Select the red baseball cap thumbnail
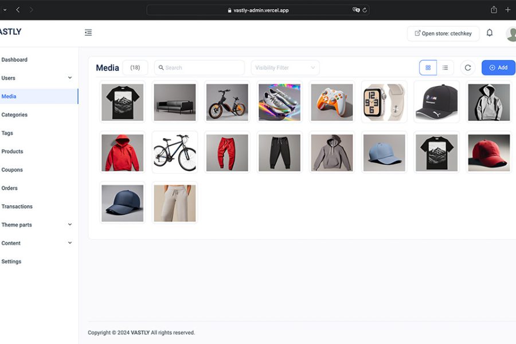This screenshot has height=344, width=516. click(488, 153)
